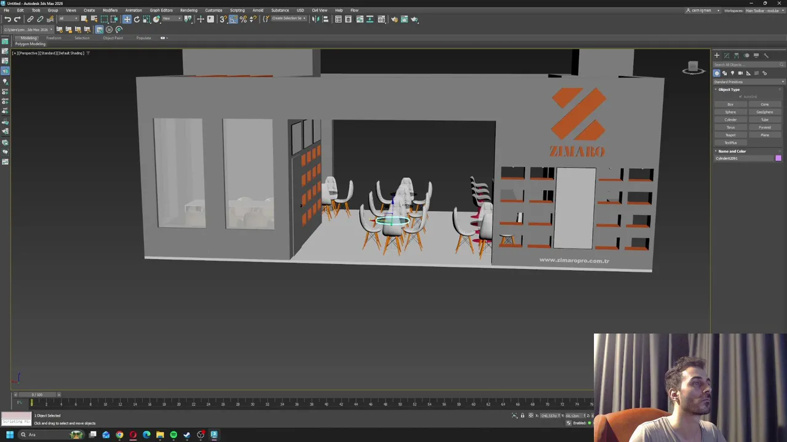Open the Utilities wrench panel tab
This screenshot has height=442, width=787.
pos(766,55)
